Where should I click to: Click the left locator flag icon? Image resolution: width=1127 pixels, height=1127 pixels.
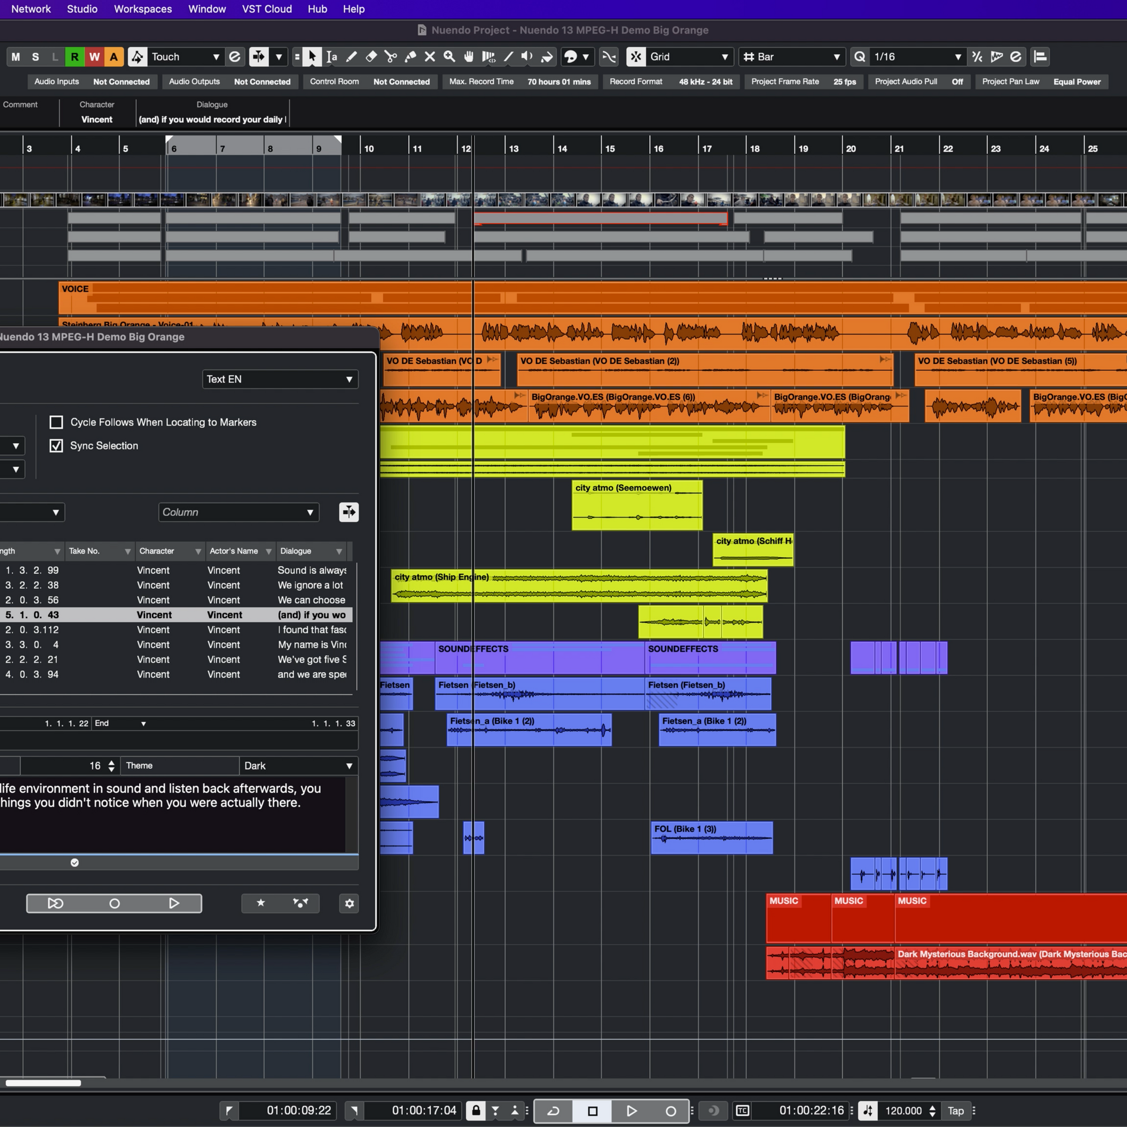(x=229, y=1111)
